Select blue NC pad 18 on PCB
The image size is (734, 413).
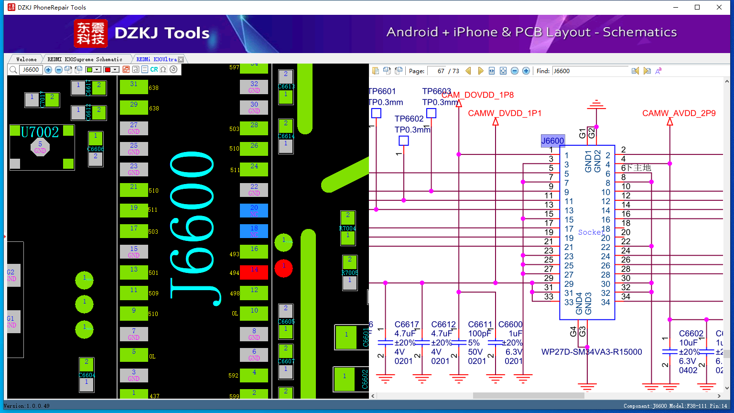coord(254,231)
